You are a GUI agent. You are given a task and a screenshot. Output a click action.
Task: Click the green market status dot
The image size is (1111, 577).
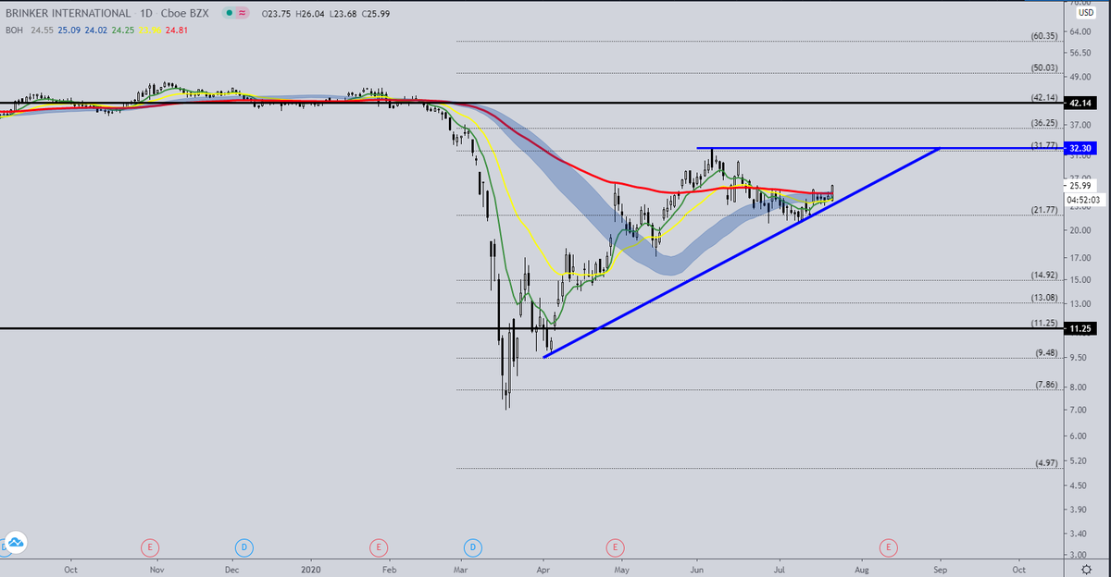[x=230, y=15]
